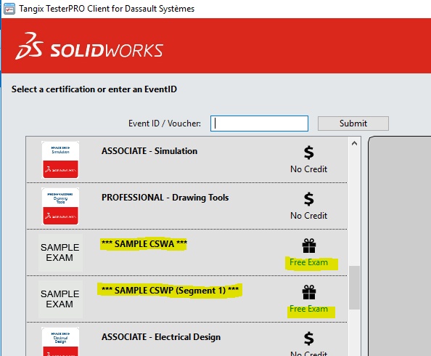
Task: Click the dollar icon for PROFESSIONAL - Drawing Tools
Action: point(308,199)
